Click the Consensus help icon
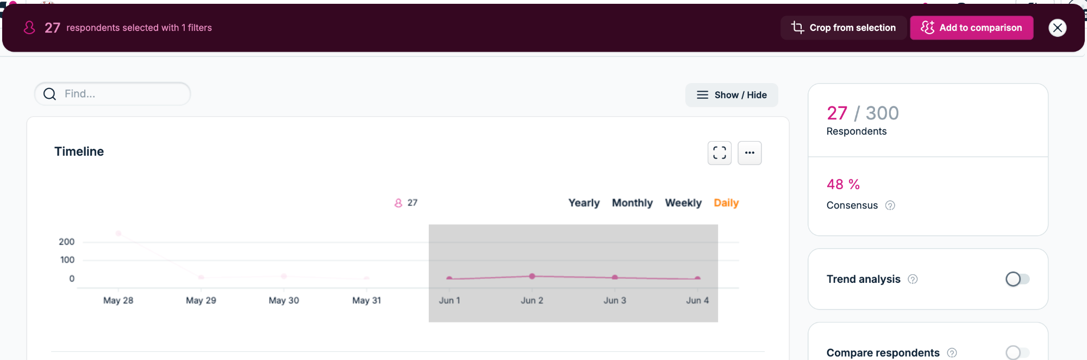1087x360 pixels. coord(890,205)
